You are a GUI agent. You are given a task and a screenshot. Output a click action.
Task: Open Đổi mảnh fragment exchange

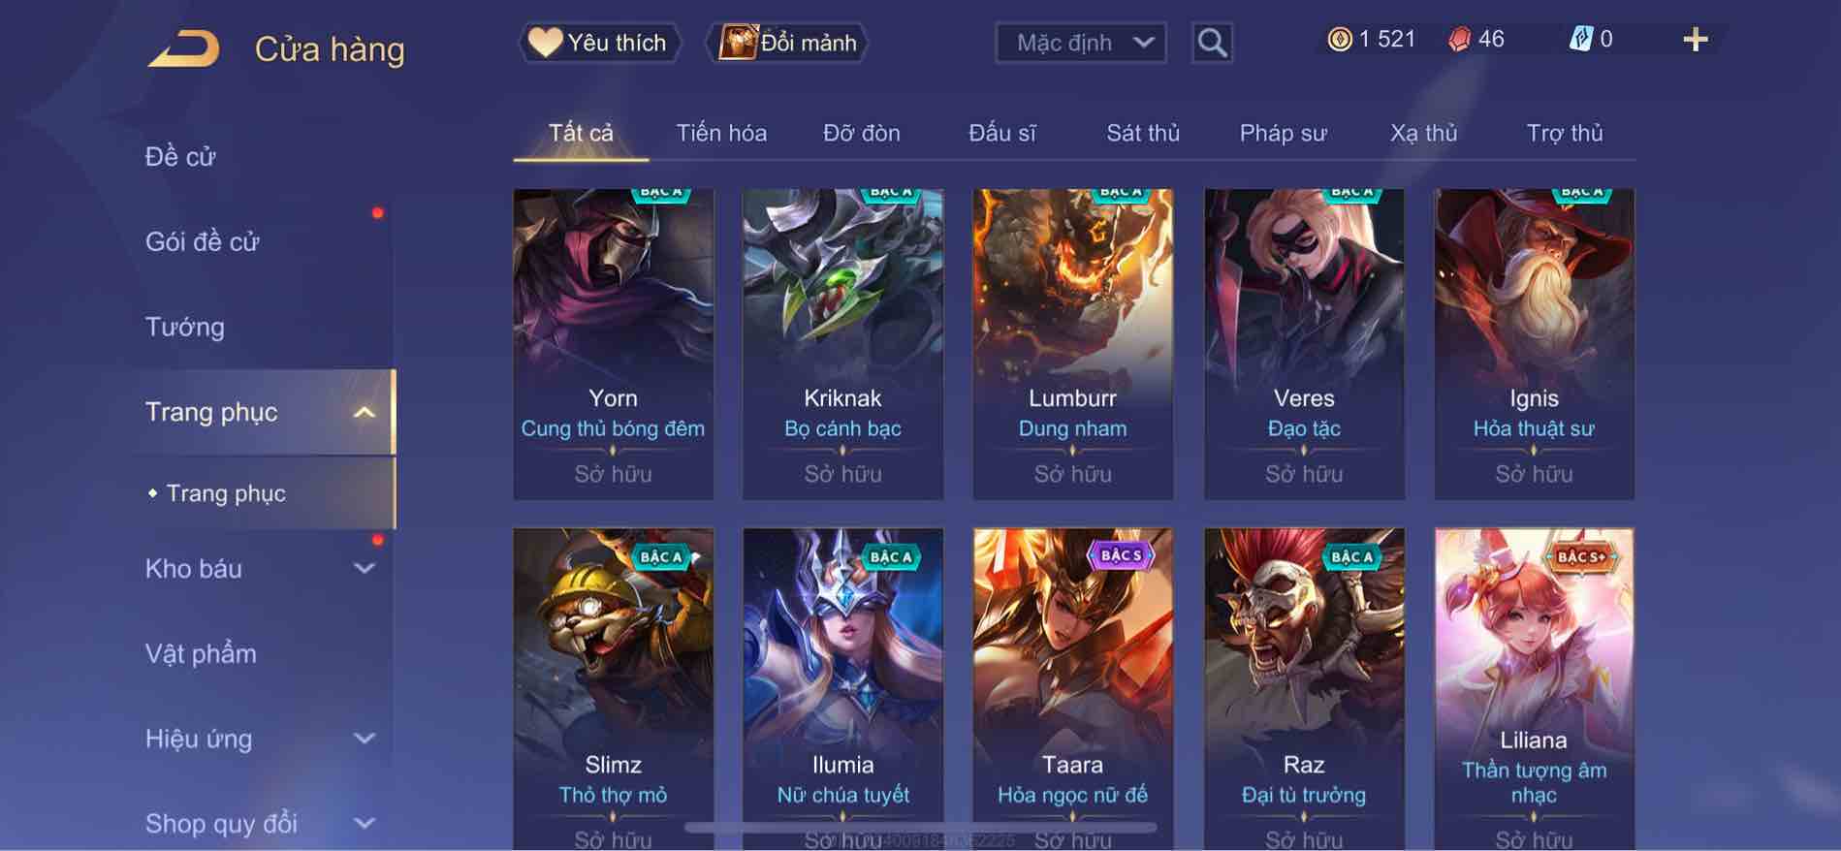point(787,43)
